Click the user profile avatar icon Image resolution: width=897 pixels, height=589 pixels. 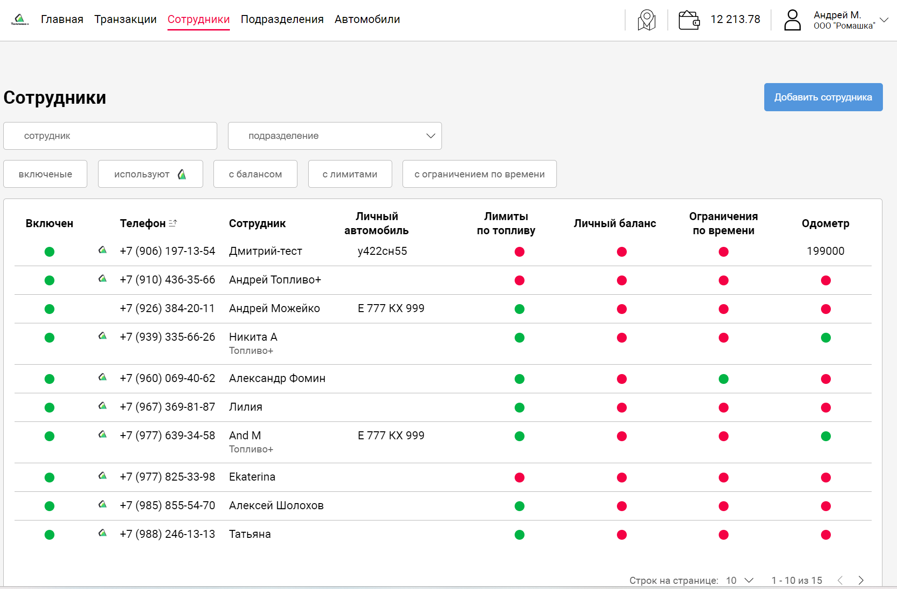[x=792, y=20]
